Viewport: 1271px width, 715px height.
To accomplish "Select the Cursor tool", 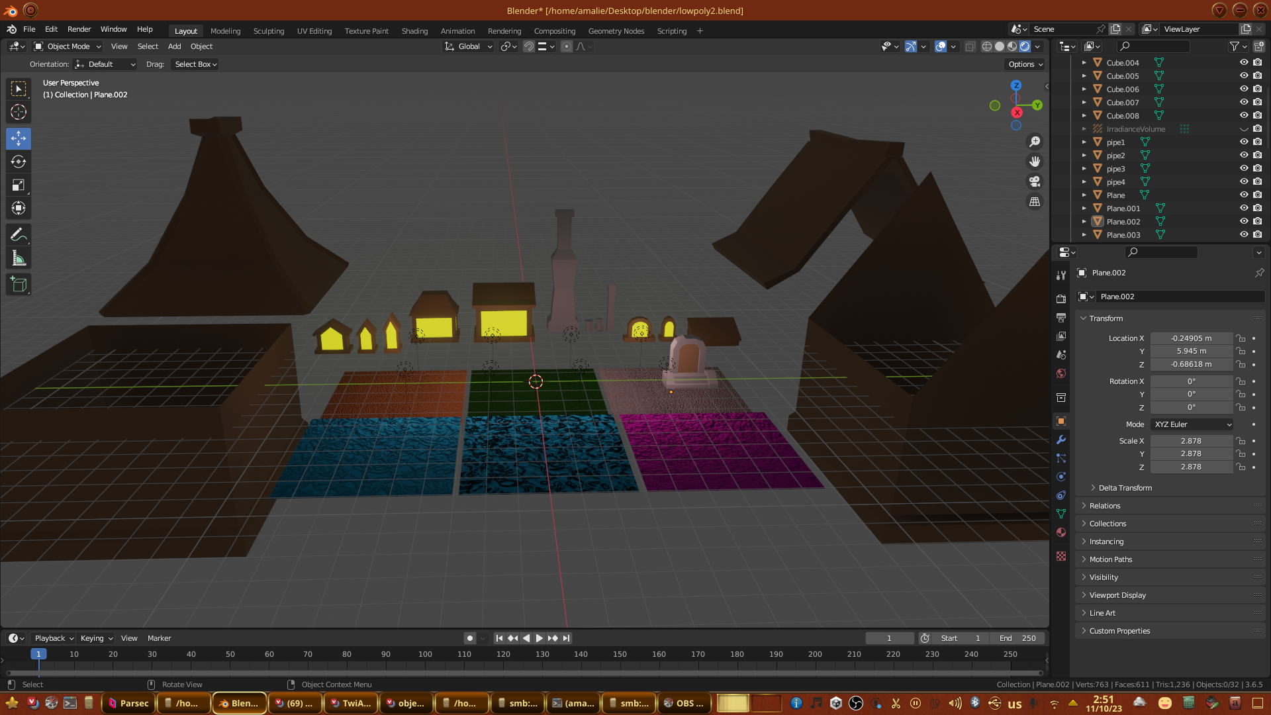I will 19,112.
